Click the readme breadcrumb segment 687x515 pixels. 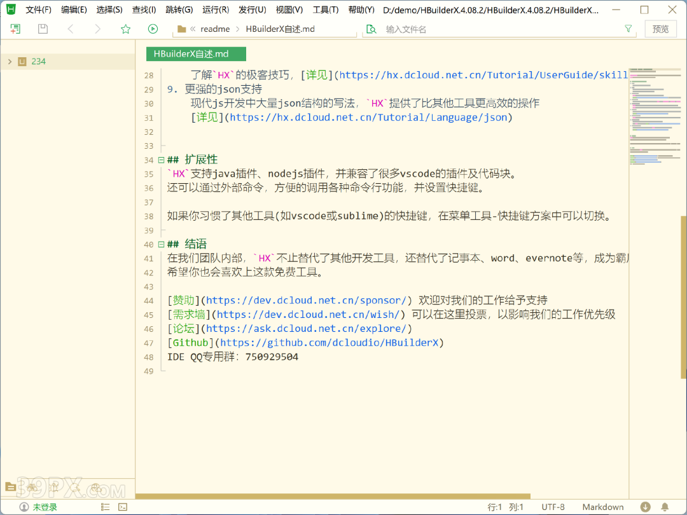coord(215,29)
